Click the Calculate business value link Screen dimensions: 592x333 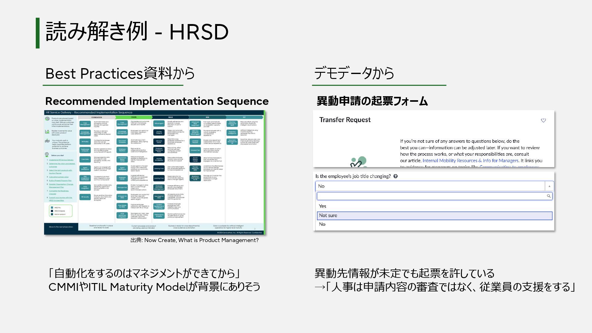[x=59, y=177]
